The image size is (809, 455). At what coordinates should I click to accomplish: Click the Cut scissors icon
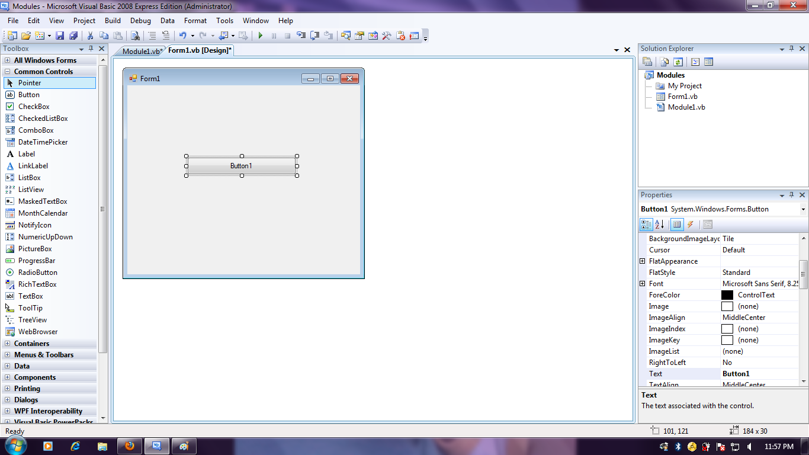tap(91, 36)
